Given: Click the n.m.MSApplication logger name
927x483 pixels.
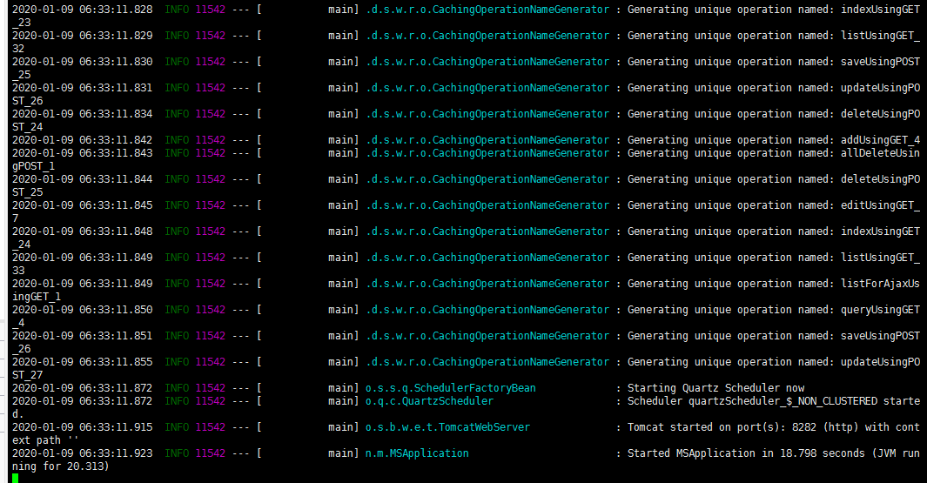Looking at the screenshot, I should [417, 453].
